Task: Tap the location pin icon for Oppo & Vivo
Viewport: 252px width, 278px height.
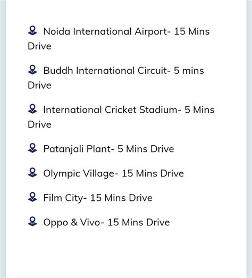Action: [x=32, y=222]
